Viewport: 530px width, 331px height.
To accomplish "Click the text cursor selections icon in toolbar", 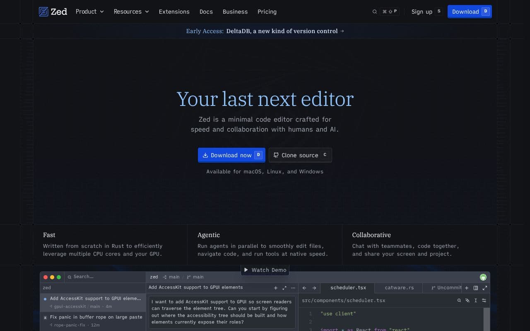I will pos(476,300).
